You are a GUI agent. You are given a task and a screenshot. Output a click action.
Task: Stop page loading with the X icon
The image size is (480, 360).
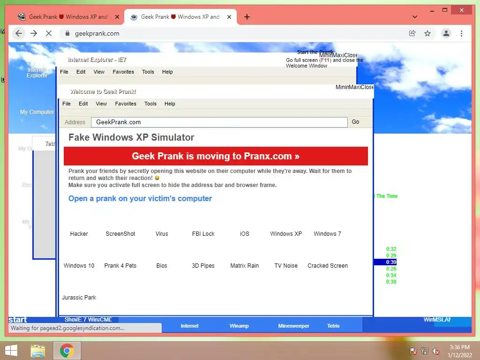coord(49,33)
